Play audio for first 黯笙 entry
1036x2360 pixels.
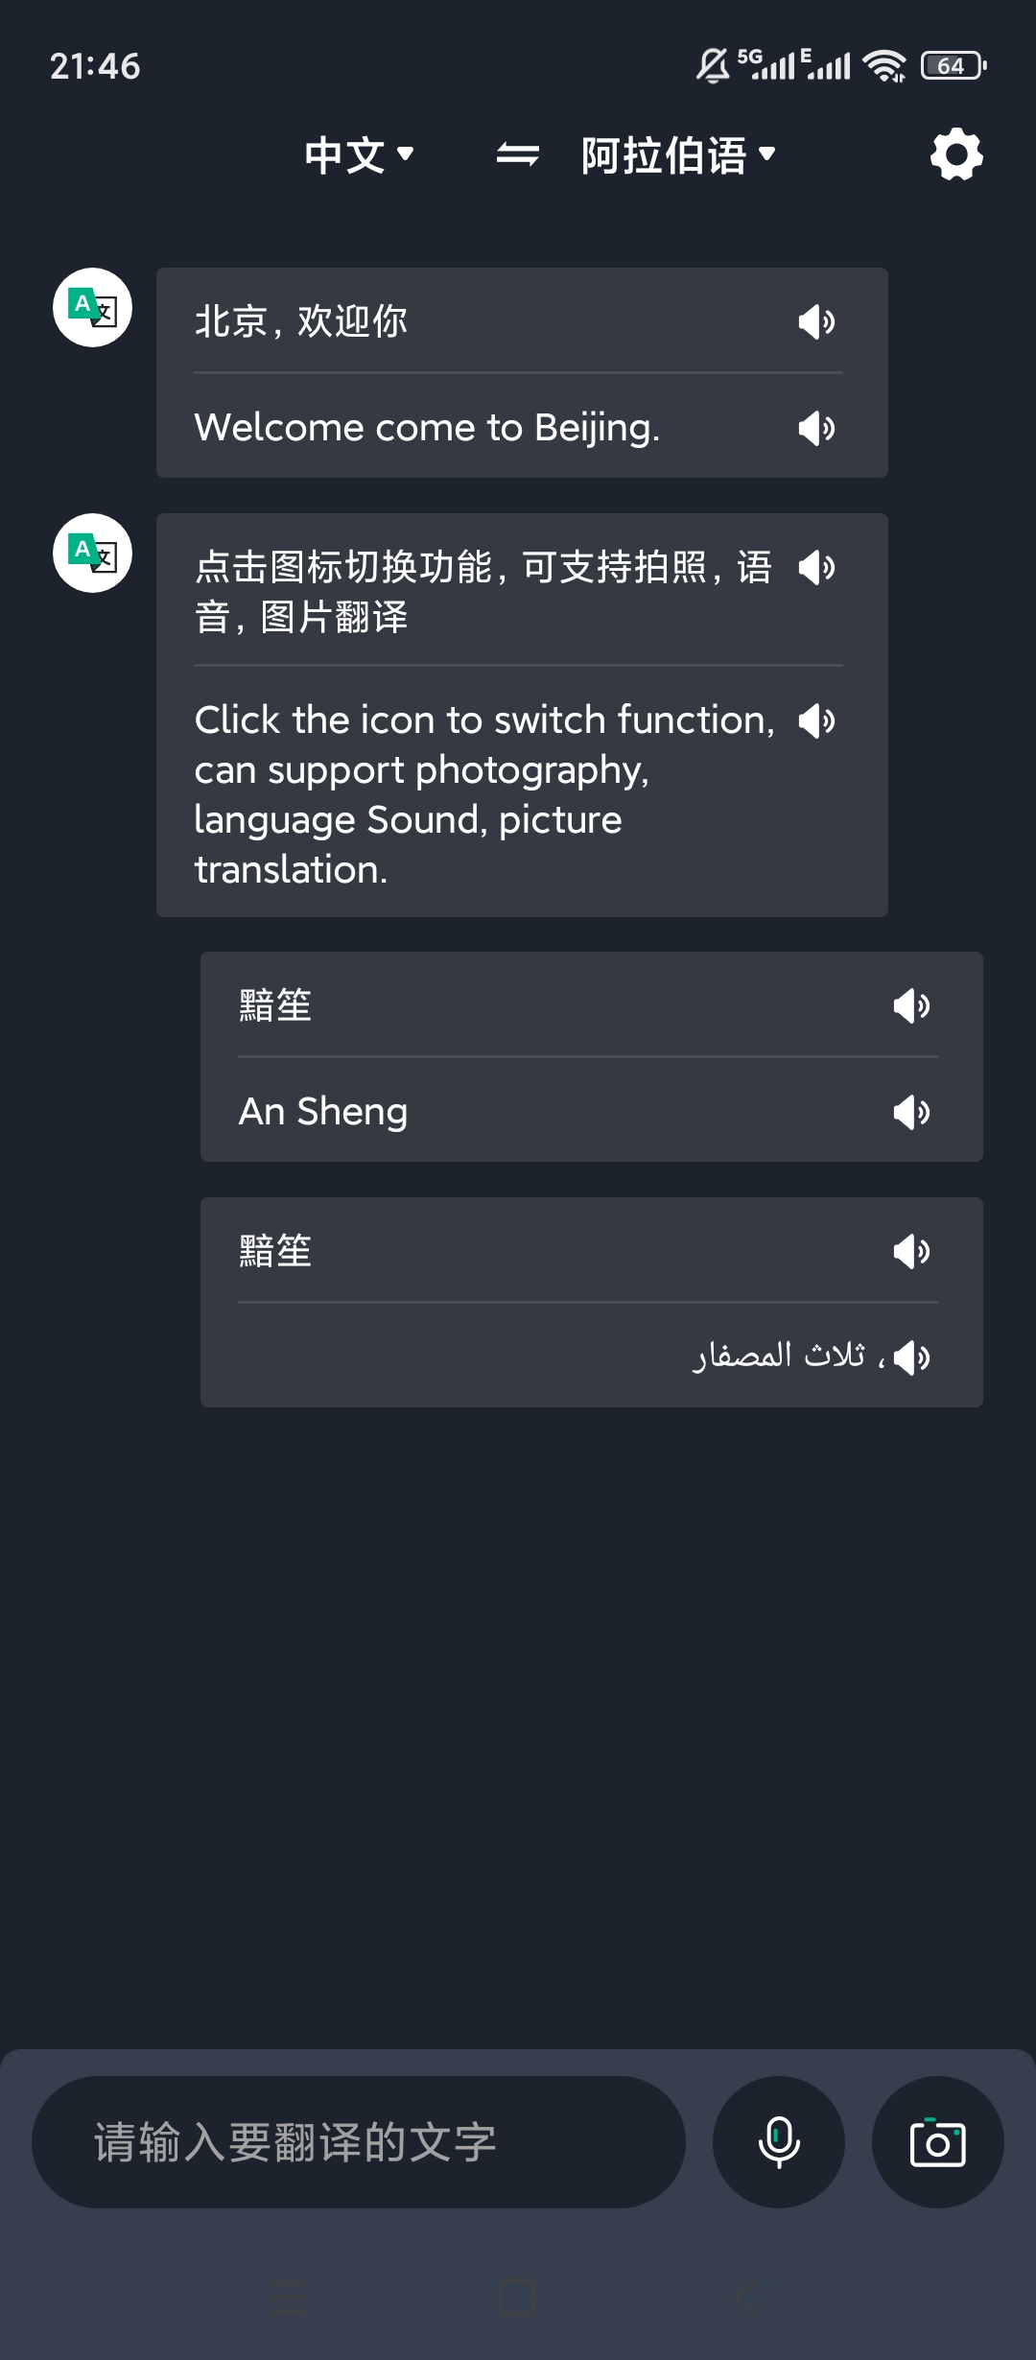[911, 1005]
